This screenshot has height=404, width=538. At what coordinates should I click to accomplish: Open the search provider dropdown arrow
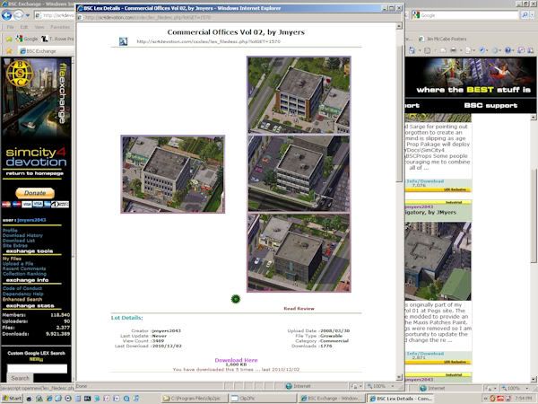(x=532, y=15)
